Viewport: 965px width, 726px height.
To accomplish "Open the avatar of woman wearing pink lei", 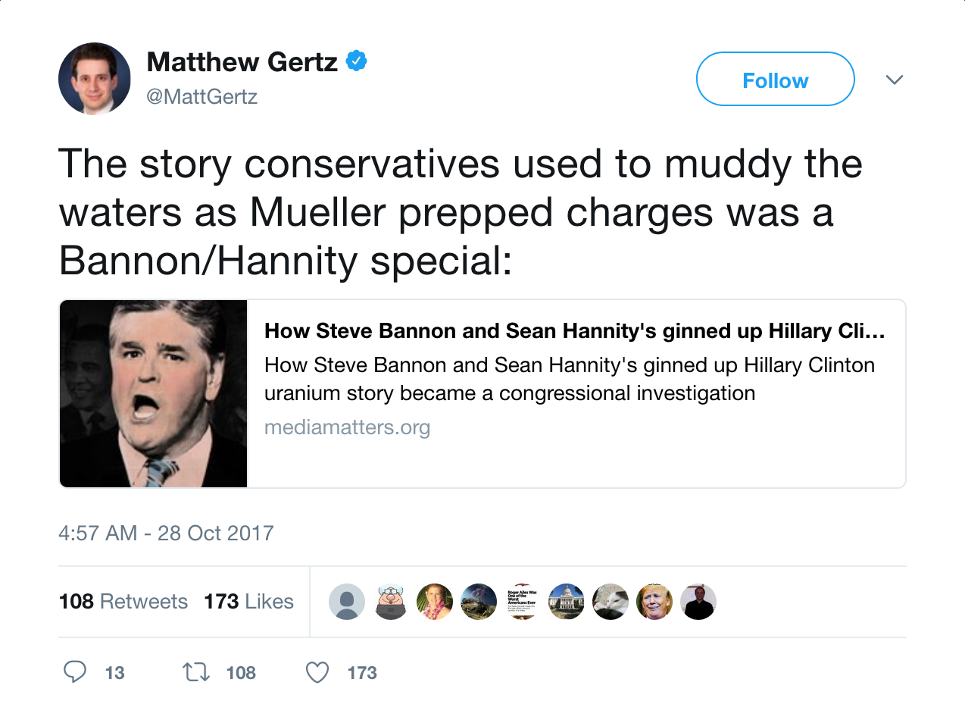I will tap(435, 602).
